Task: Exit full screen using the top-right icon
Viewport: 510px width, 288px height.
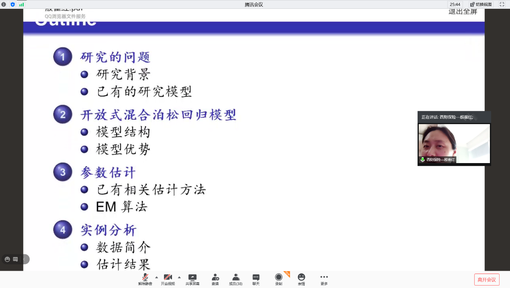Action: [x=502, y=4]
